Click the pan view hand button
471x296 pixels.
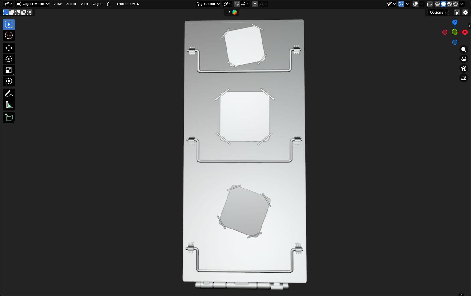click(463, 59)
